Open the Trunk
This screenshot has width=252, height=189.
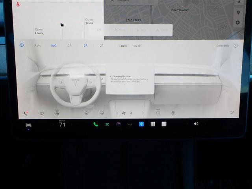(89, 21)
